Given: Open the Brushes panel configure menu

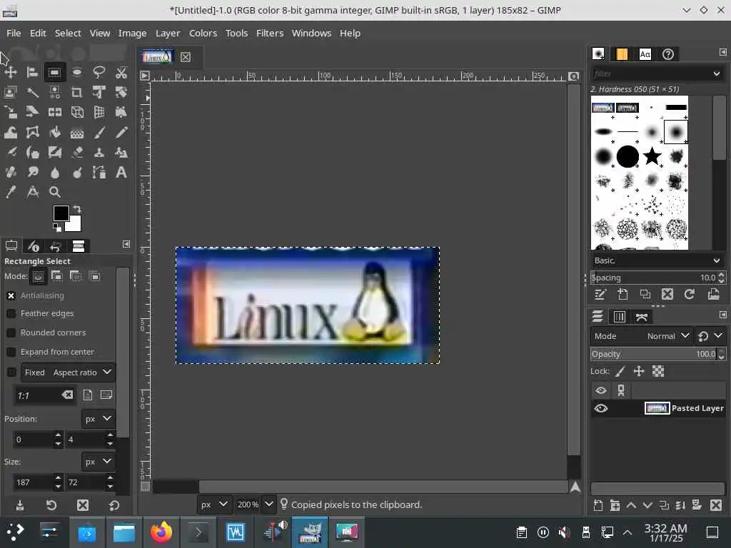Looking at the screenshot, I should (x=722, y=52).
